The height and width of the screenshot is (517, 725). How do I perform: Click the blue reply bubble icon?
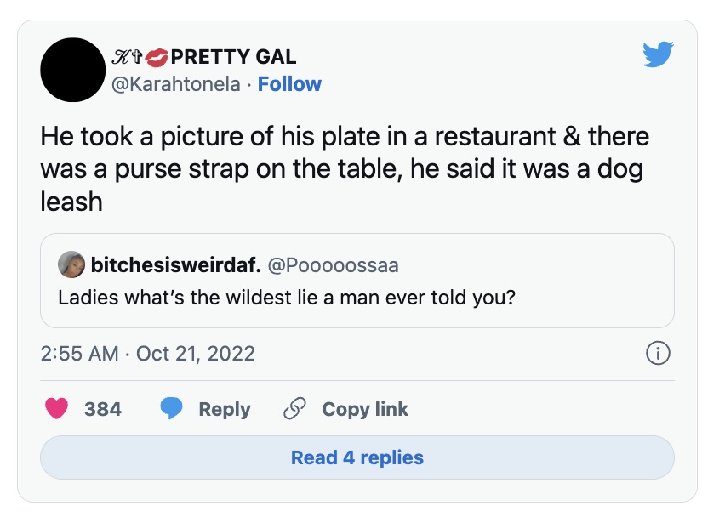pyautogui.click(x=172, y=409)
